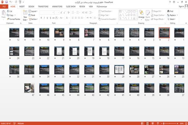Toggle Italic formatting
This screenshot has height=125, width=188.
click(x=44, y=18)
